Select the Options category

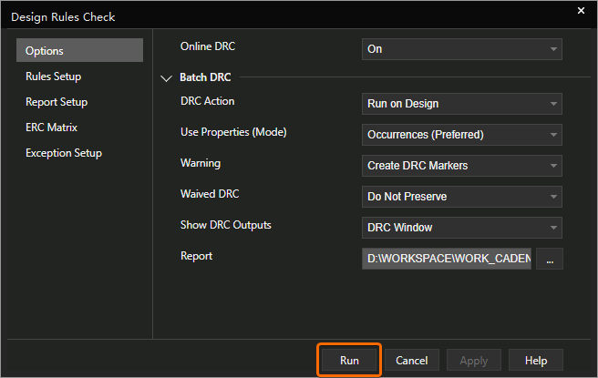pyautogui.click(x=79, y=51)
